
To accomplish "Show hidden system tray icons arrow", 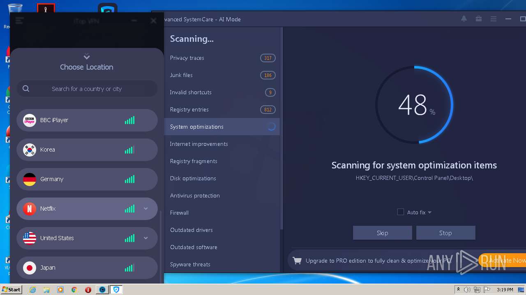I will click(458, 290).
